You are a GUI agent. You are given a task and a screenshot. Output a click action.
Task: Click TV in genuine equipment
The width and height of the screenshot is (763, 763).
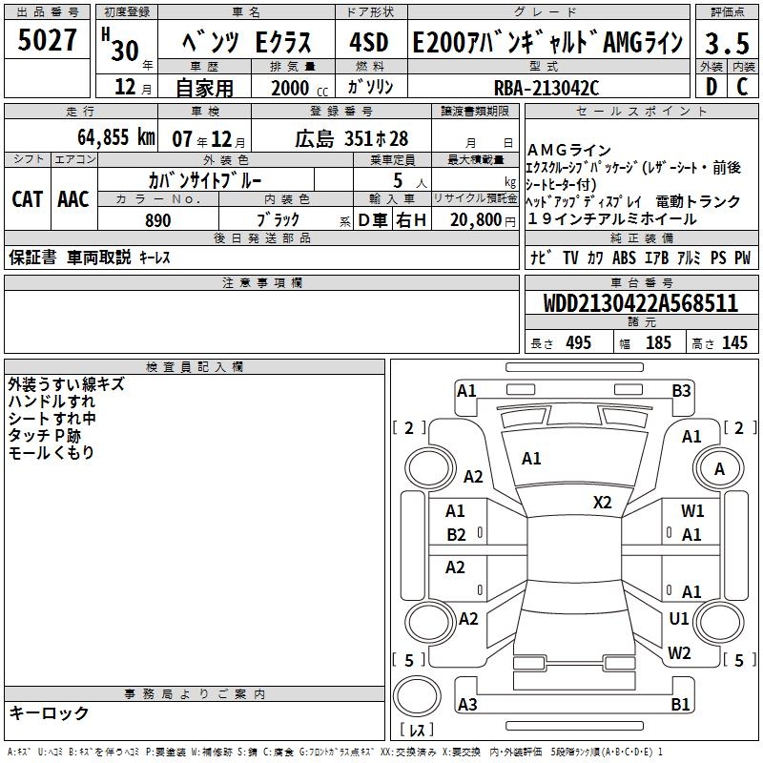point(570,258)
